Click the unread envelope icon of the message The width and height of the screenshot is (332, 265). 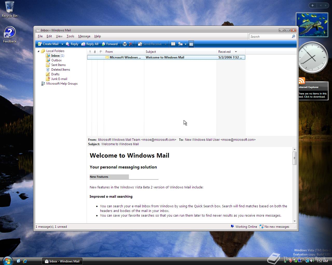[x=107, y=57]
